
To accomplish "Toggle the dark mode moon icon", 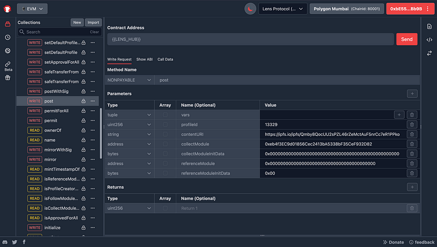I will tap(249, 9).
